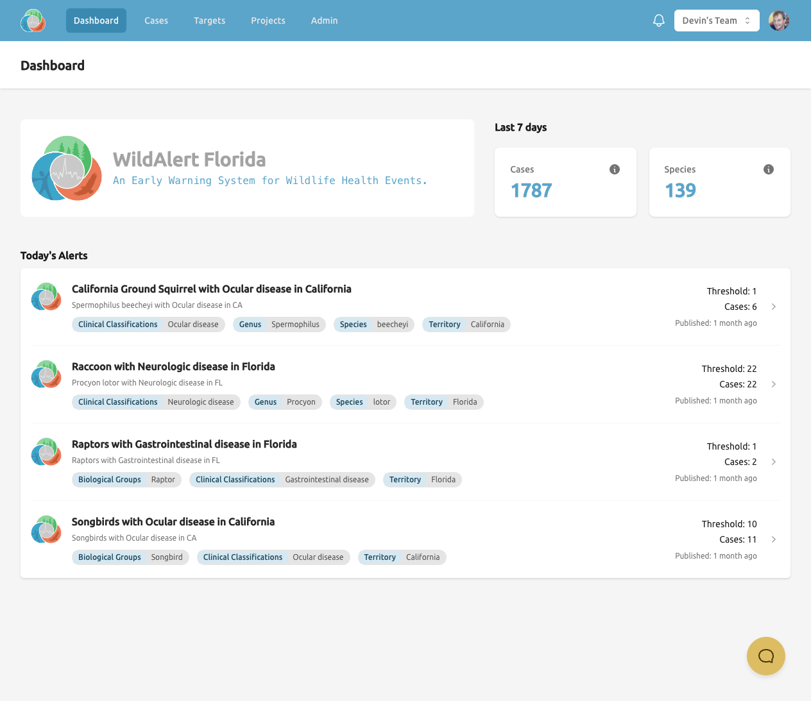This screenshot has height=701, width=811.
Task: Click the Cases count on the Last 7 days card
Action: point(531,190)
